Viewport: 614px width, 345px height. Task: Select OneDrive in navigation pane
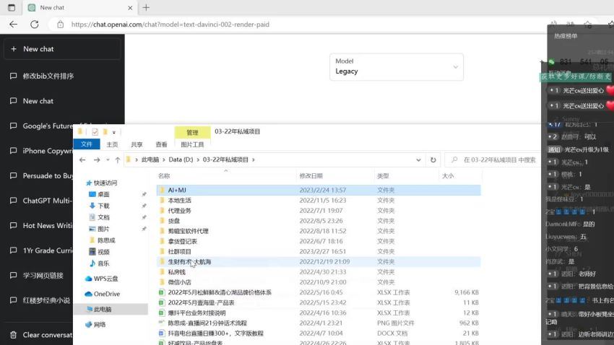point(102,294)
